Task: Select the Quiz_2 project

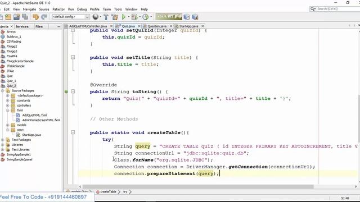Action: coord(11,86)
